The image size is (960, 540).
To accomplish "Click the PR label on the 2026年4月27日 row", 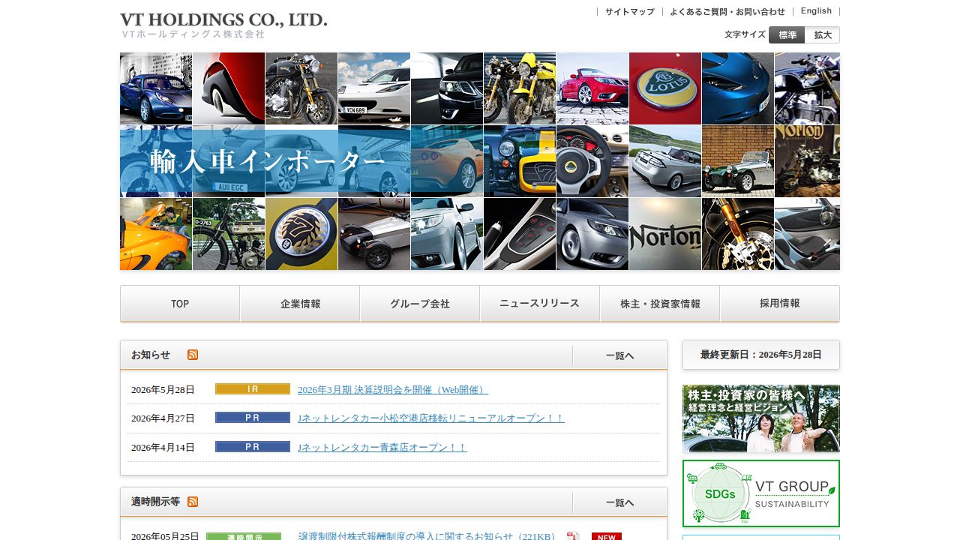I will (x=253, y=418).
